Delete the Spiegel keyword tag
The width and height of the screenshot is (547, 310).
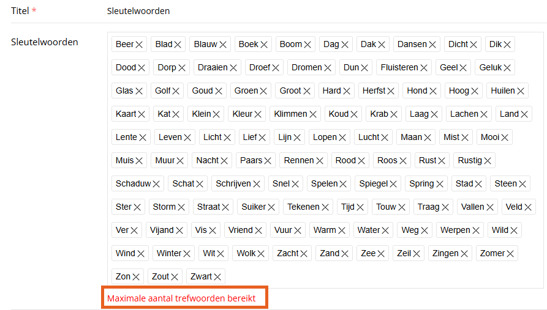(393, 184)
